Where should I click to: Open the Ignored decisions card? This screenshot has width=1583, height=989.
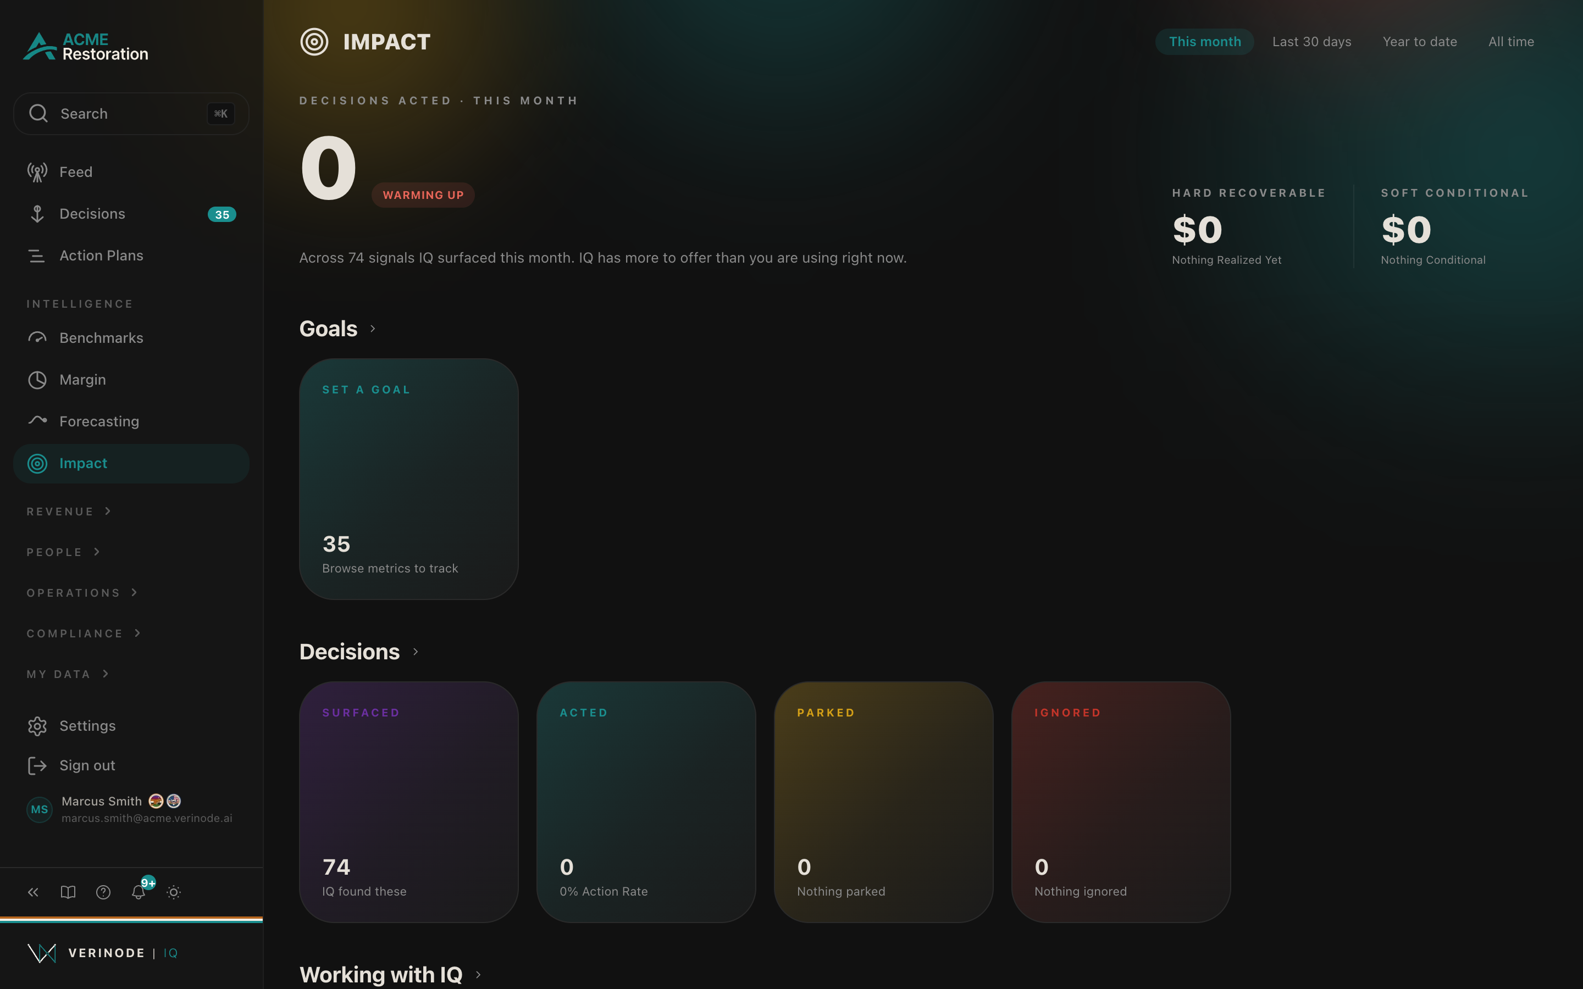pyautogui.click(x=1121, y=802)
